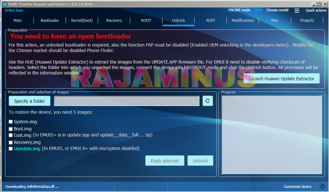The height and width of the screenshot is (192, 329).
Task: Click the Specify a folder button
Action: [x=30, y=101]
